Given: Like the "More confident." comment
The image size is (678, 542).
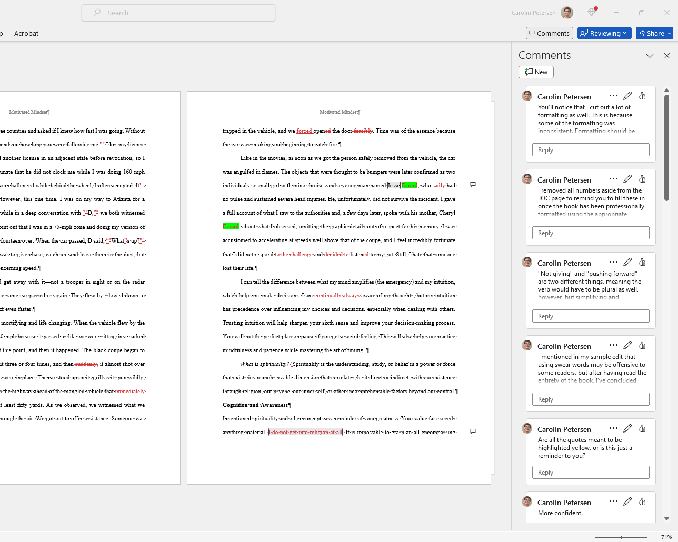Looking at the screenshot, I should coord(642,501).
